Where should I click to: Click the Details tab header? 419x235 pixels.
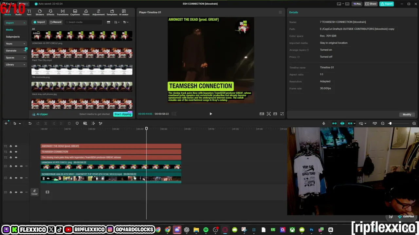(294, 12)
